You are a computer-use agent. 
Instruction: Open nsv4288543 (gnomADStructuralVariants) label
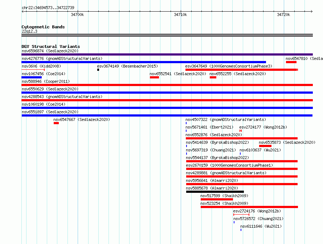click(x=62, y=97)
